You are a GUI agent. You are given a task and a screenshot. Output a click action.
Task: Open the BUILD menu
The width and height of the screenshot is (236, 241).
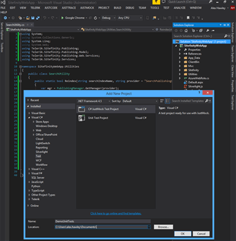pos(117,7)
